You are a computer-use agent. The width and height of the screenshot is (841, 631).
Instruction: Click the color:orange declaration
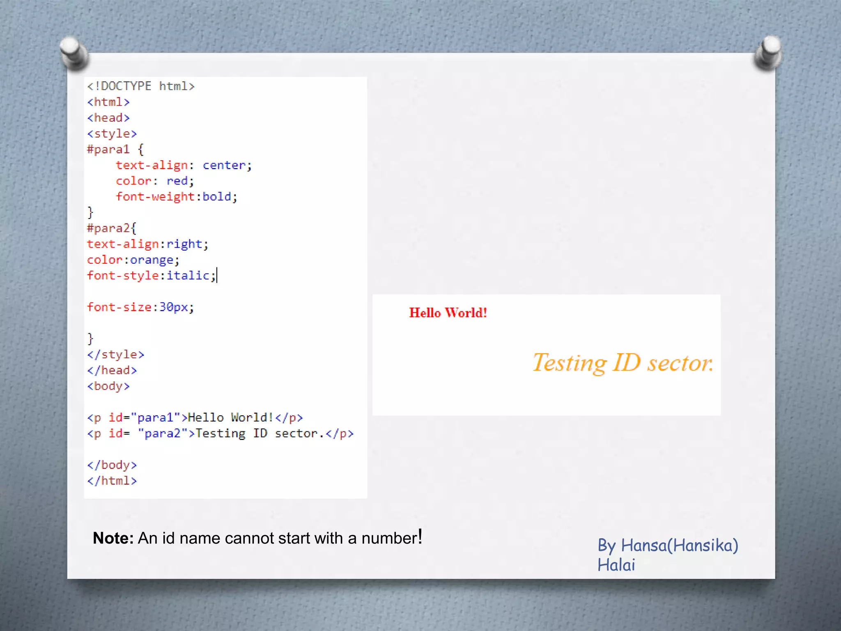[x=133, y=260]
